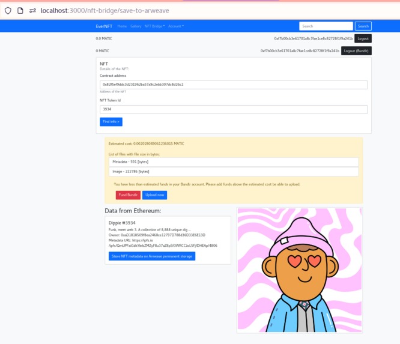
Task: Click the Logout (Bundlr) button
Action: coord(356,51)
